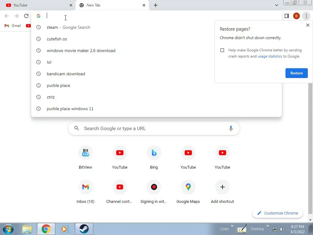Image resolution: width=313 pixels, height=235 pixels.
Task: Start voice search with the microphone icon
Action: pyautogui.click(x=231, y=128)
